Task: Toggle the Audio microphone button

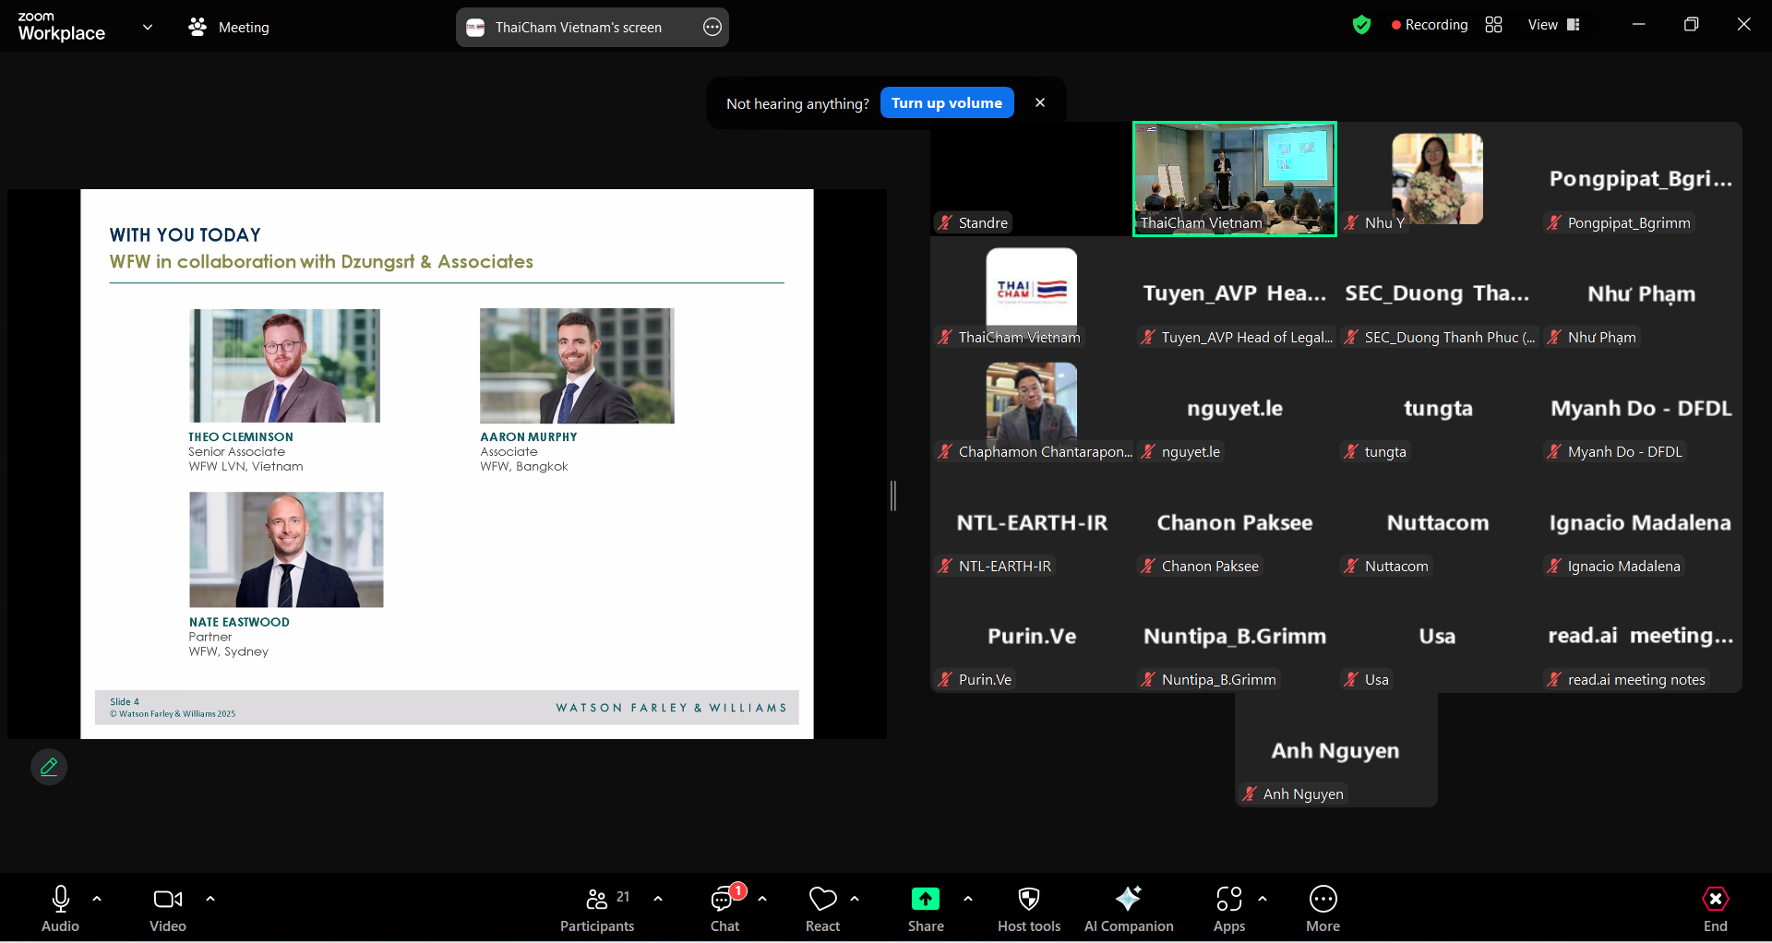Action: (60, 908)
